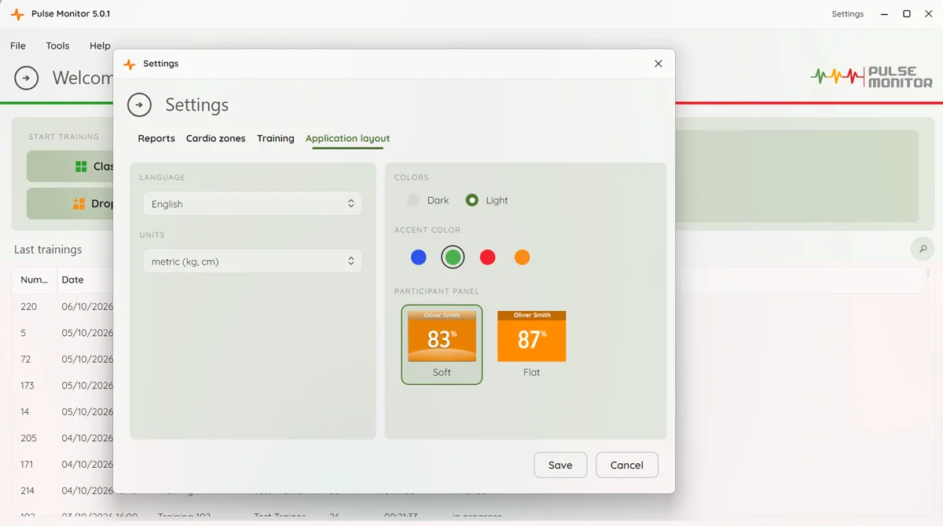Choose the green accent color
Viewport: 943px width, 526px height.
coord(453,257)
